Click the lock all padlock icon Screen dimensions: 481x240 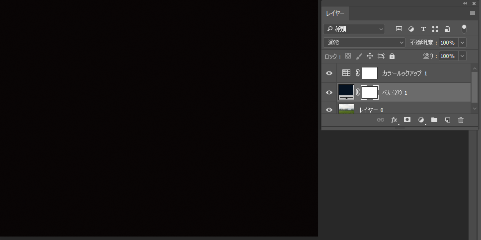tap(392, 57)
